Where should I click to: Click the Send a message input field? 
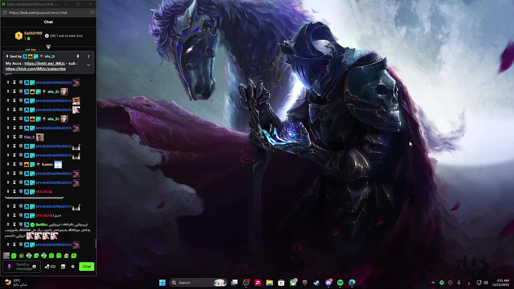pos(22,267)
